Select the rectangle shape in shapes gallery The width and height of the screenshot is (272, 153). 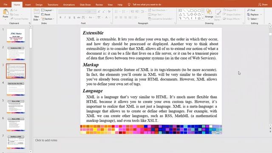point(192,11)
